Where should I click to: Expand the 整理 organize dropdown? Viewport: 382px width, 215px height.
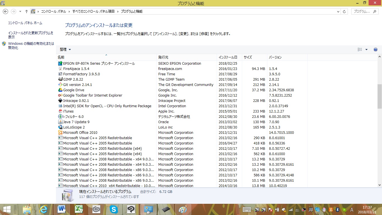pos(65,50)
